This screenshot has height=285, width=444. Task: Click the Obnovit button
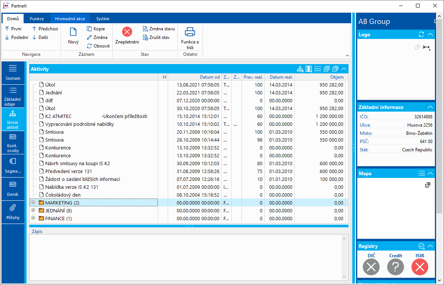[98, 46]
